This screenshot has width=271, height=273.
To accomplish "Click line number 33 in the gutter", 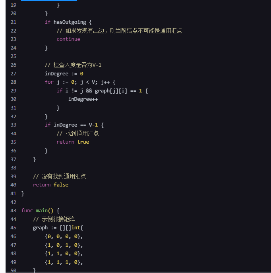I will (14, 125).
